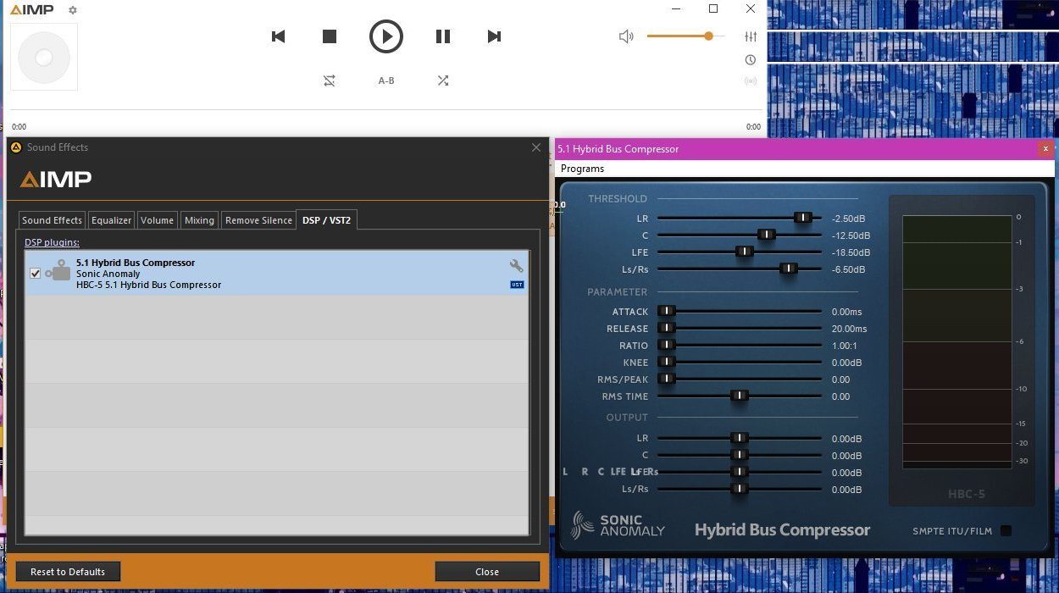Adjust the threshold C slider
The image size is (1059, 593).
[740, 236]
